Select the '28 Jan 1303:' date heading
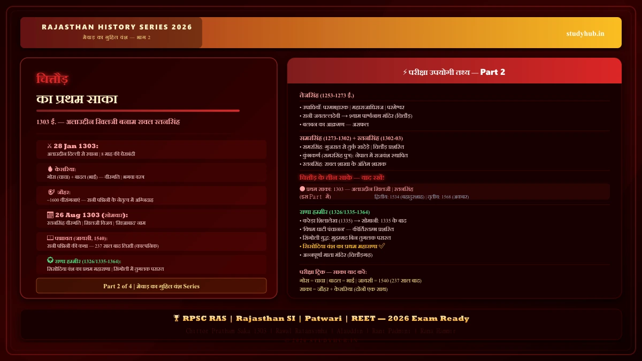 76,146
